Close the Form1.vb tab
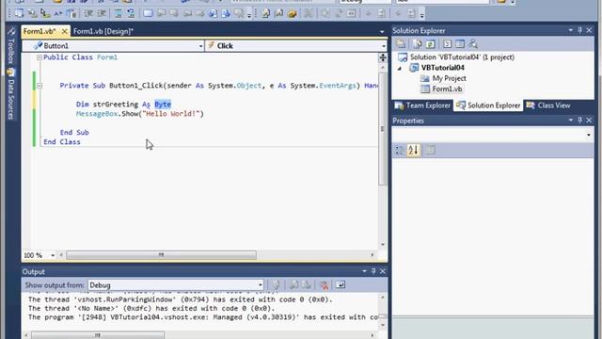This screenshot has height=339, width=602. (65, 31)
